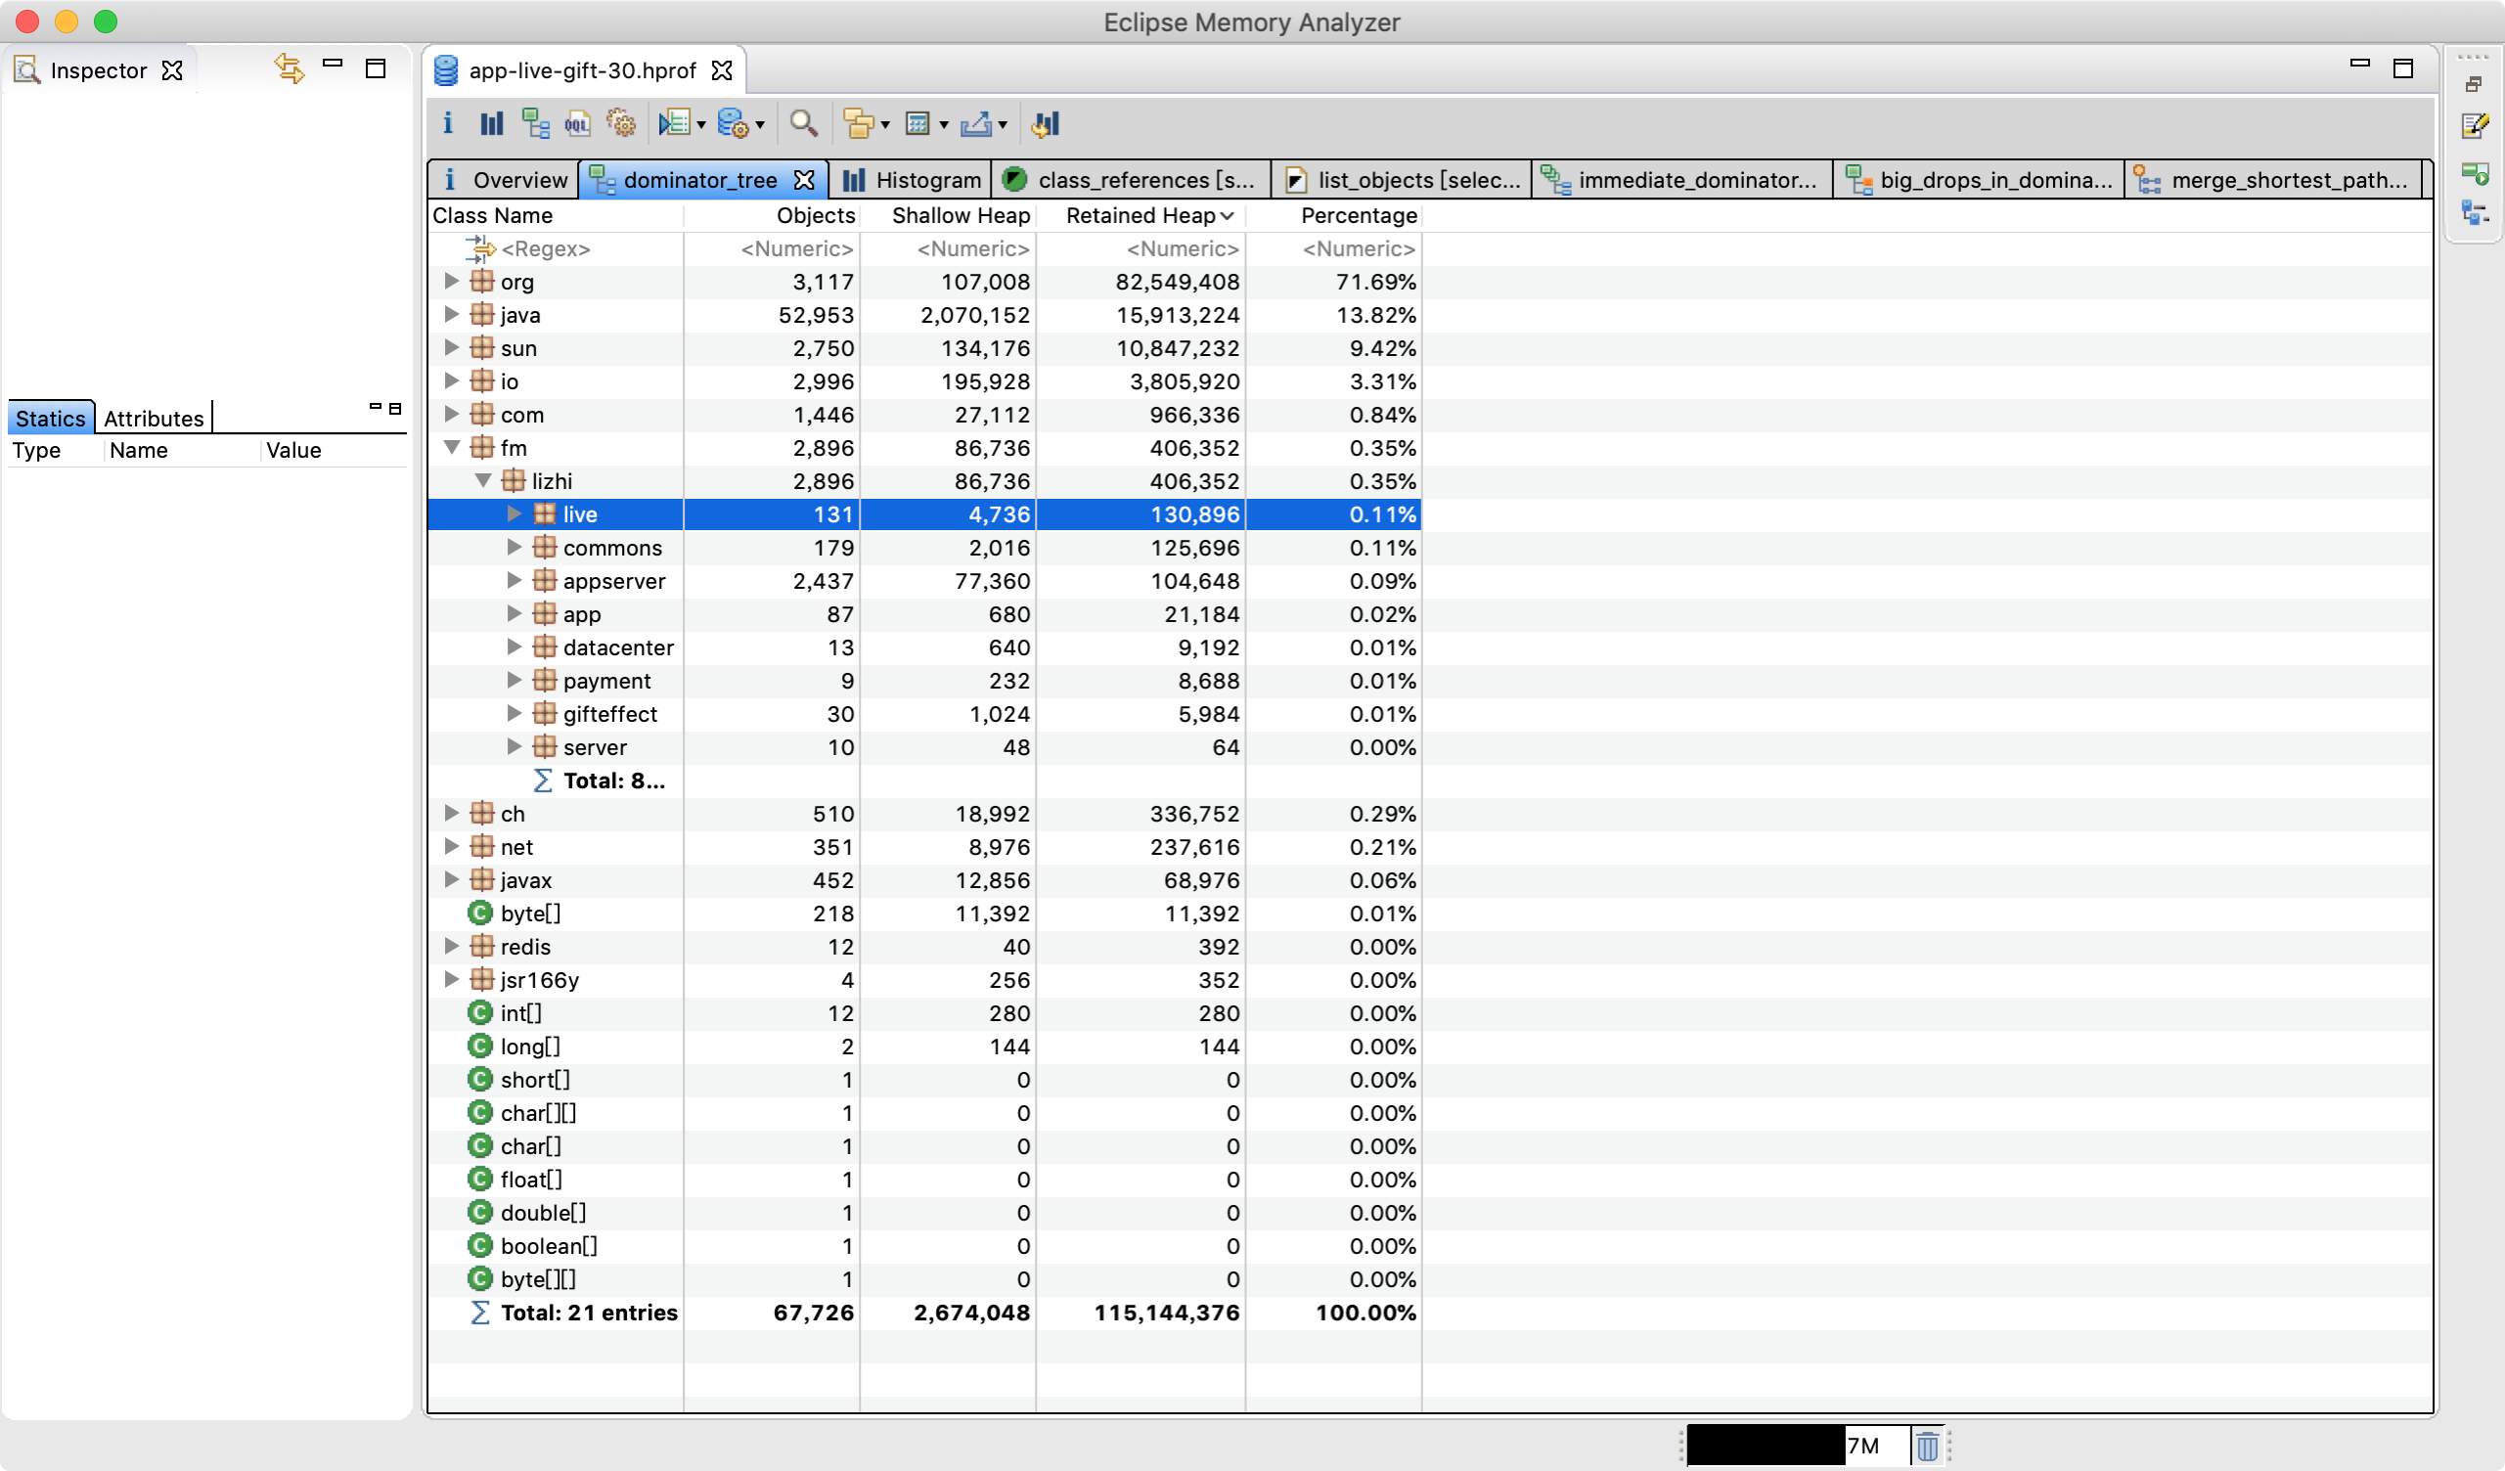Open the calculate retained size dropdown

point(943,125)
